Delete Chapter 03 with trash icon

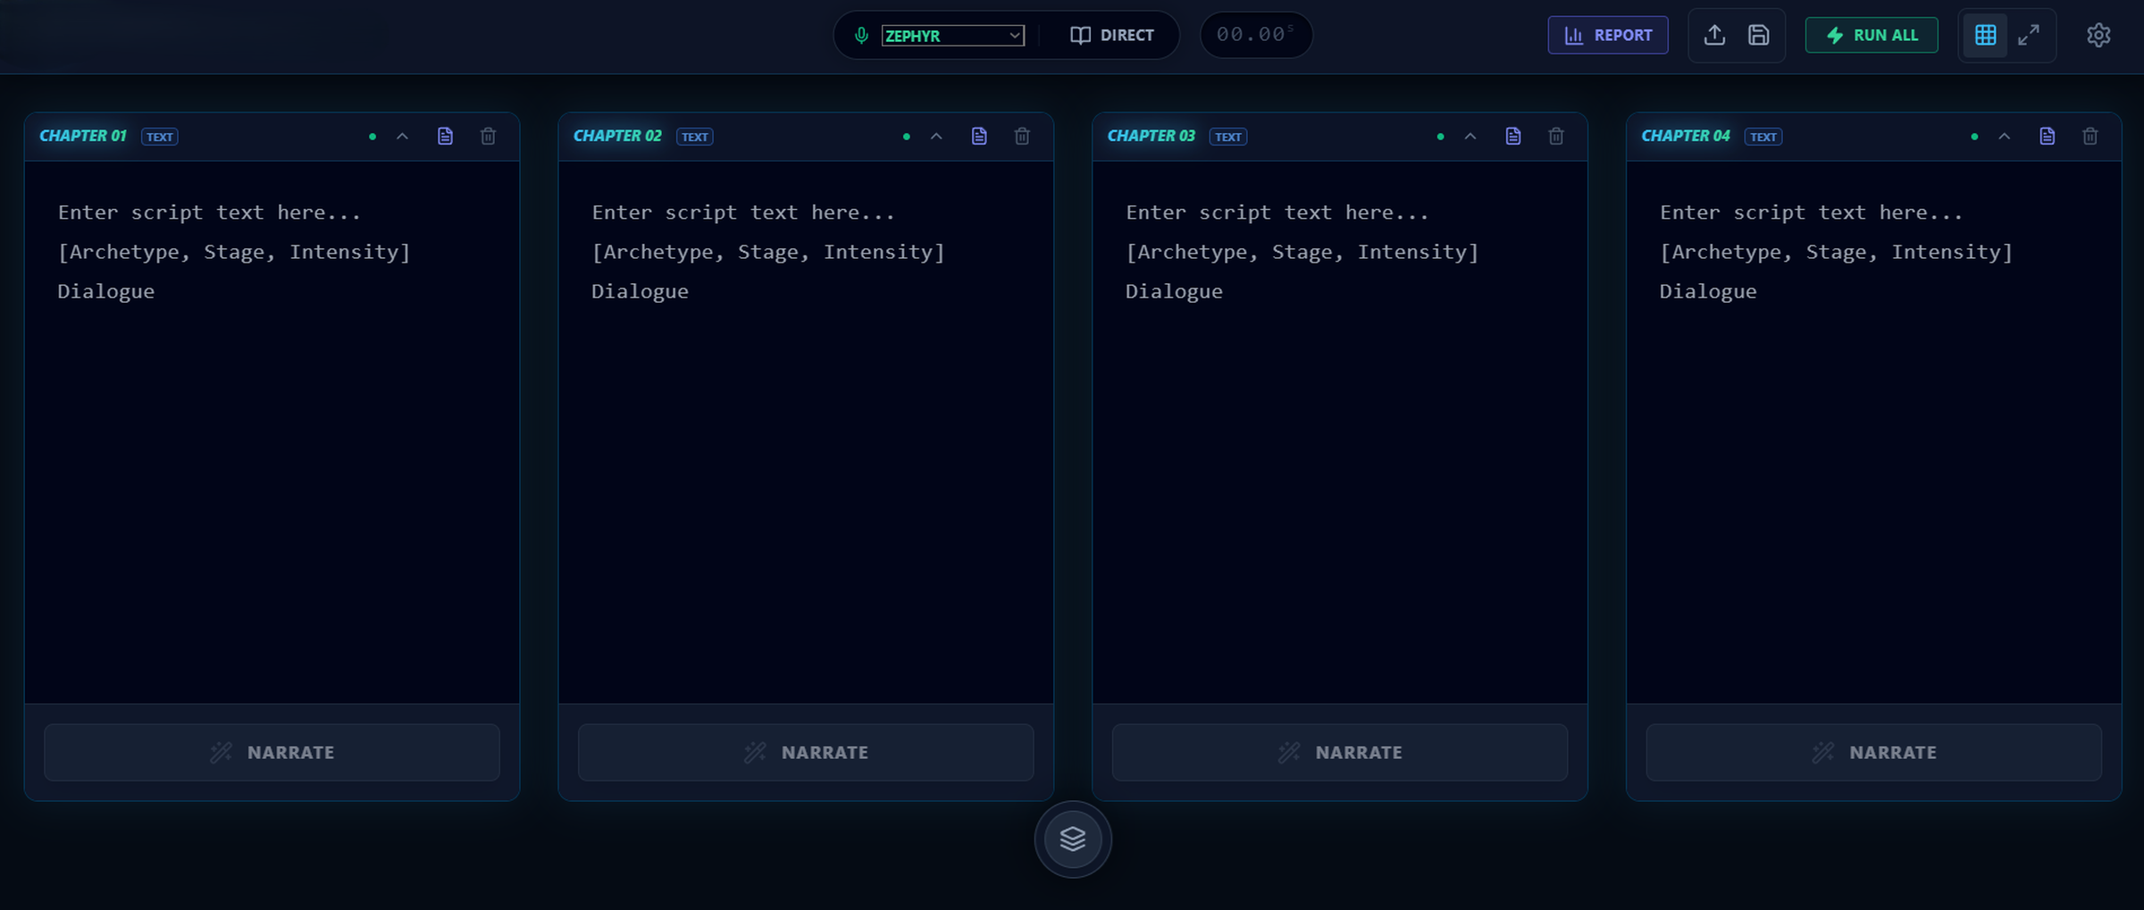tap(1556, 136)
